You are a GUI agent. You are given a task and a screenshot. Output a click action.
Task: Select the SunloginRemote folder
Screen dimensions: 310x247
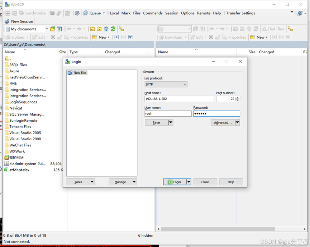[x=23, y=120]
